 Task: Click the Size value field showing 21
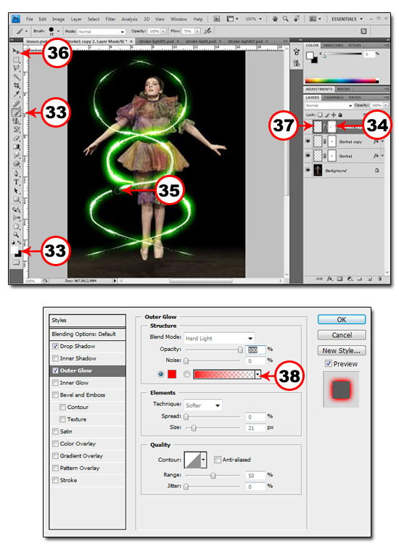(255, 428)
